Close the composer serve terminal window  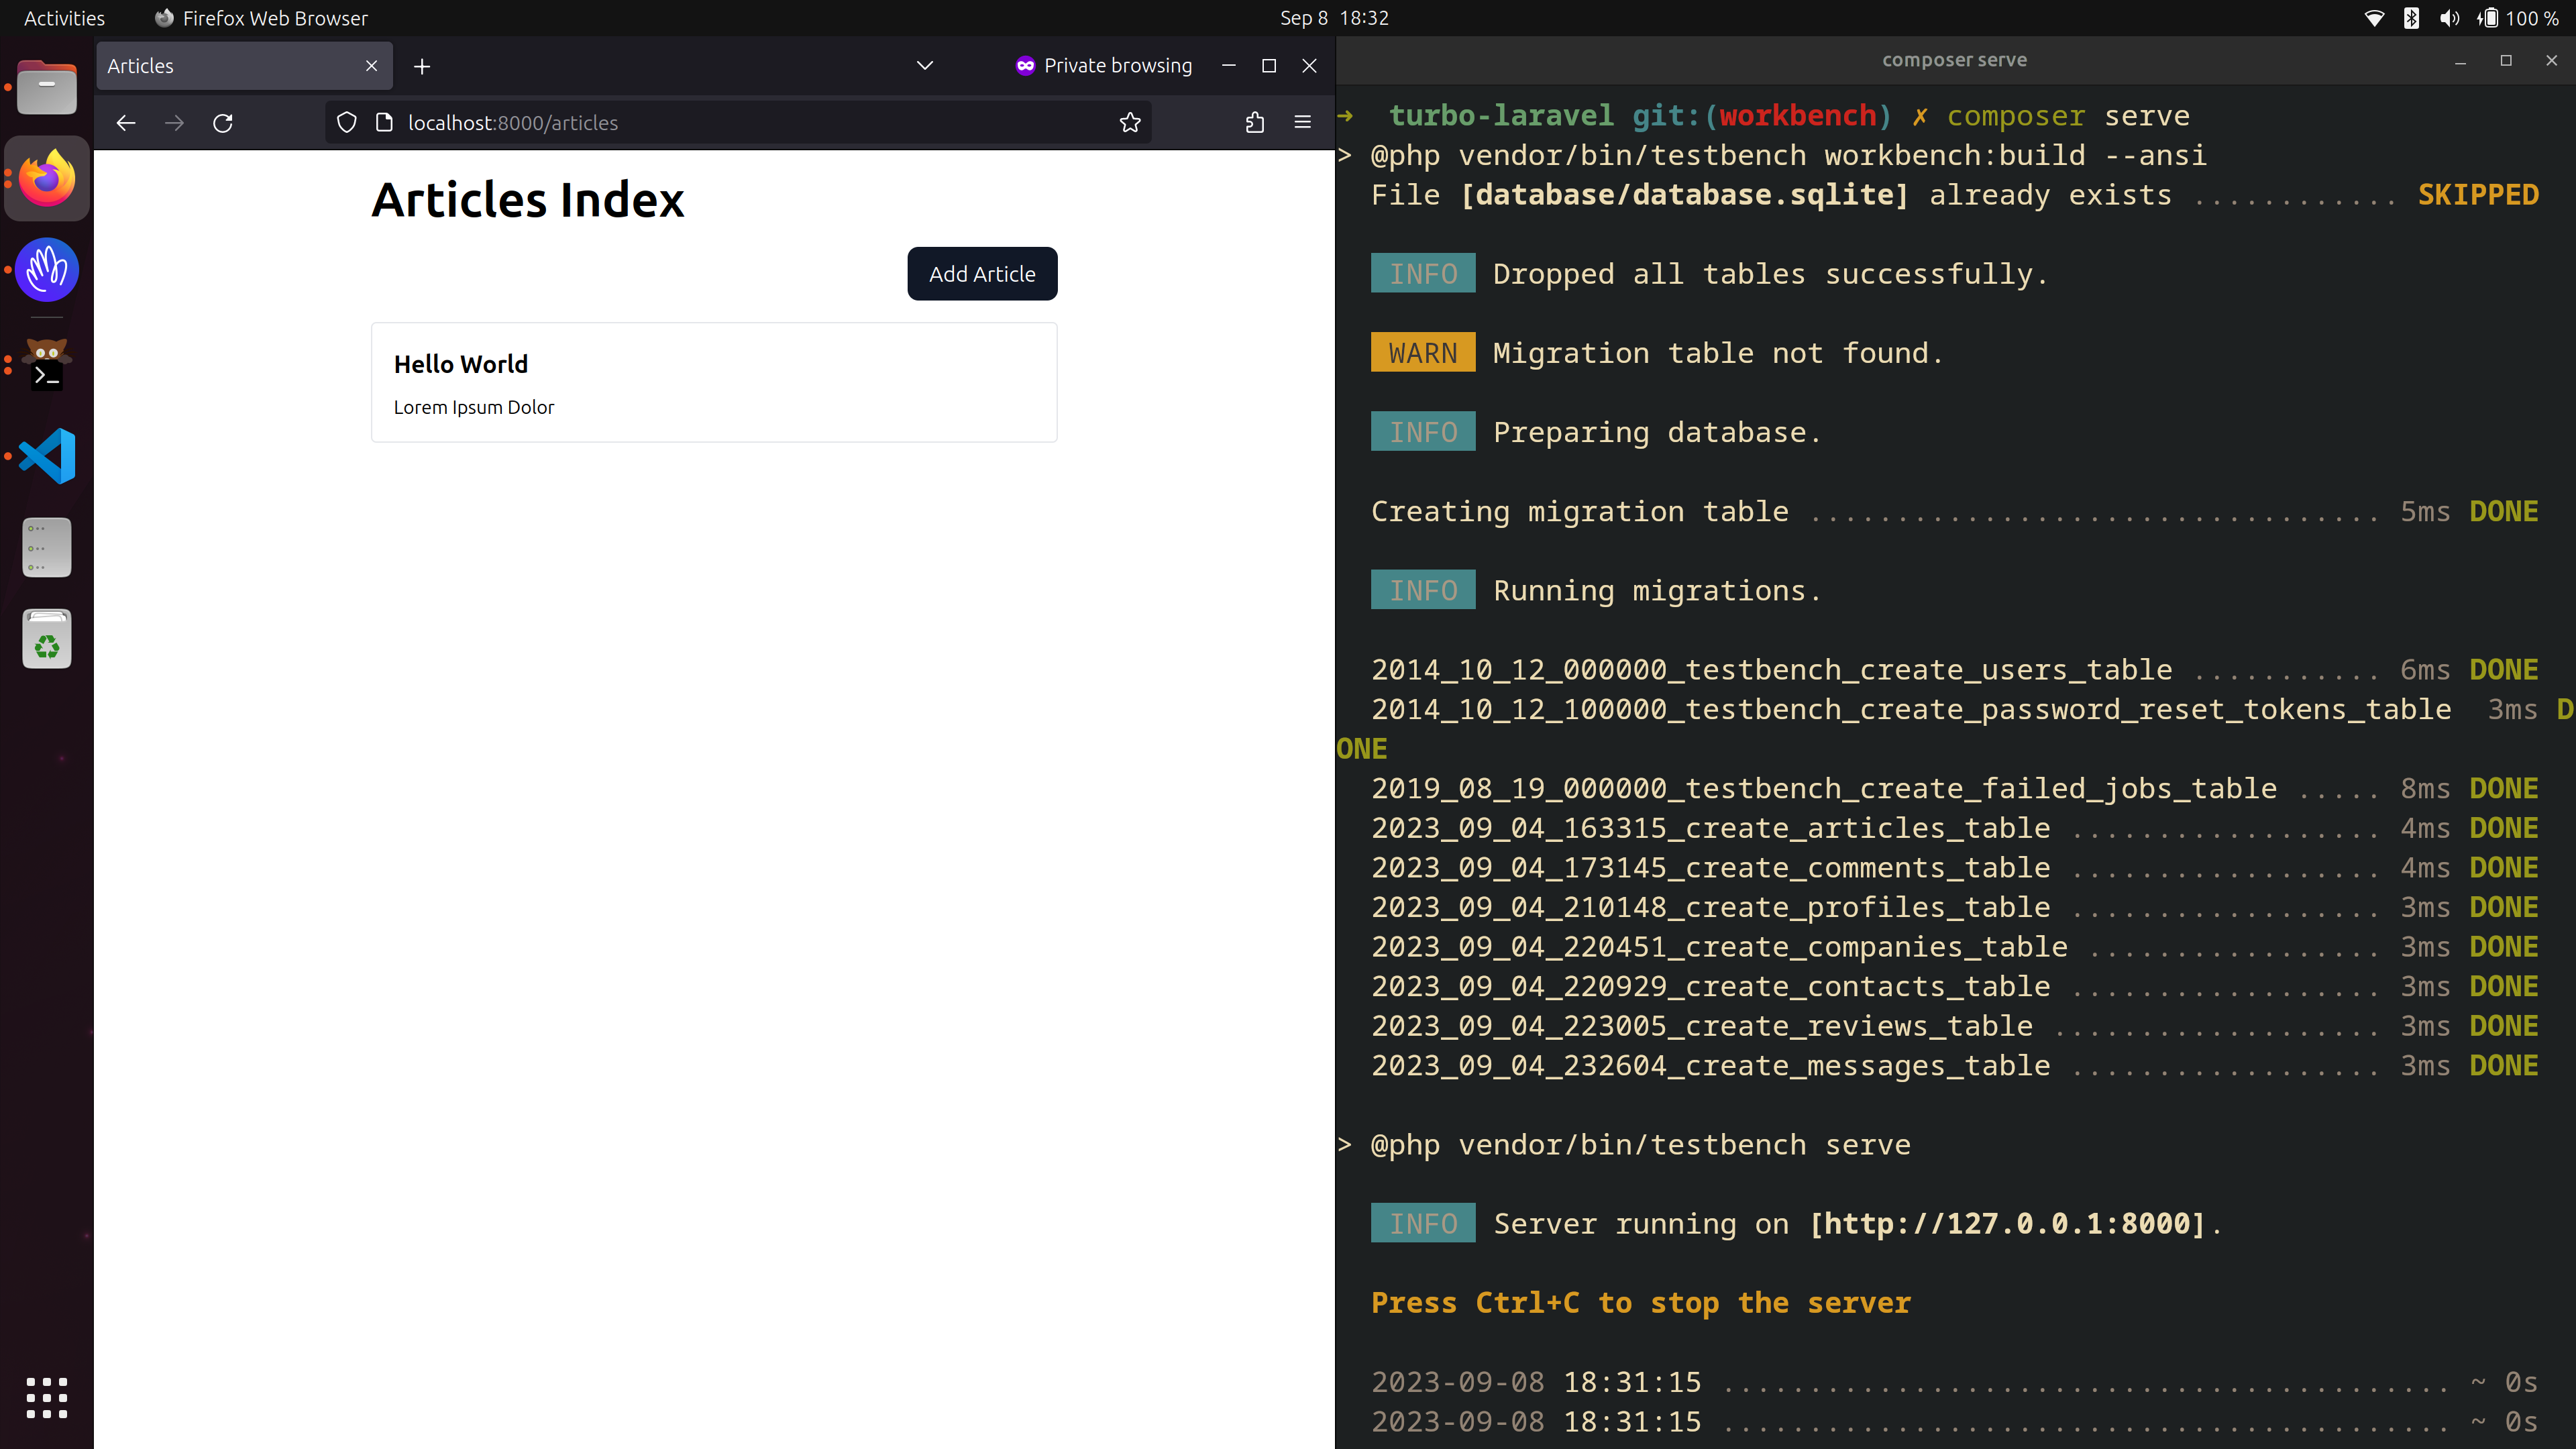tap(2551, 61)
